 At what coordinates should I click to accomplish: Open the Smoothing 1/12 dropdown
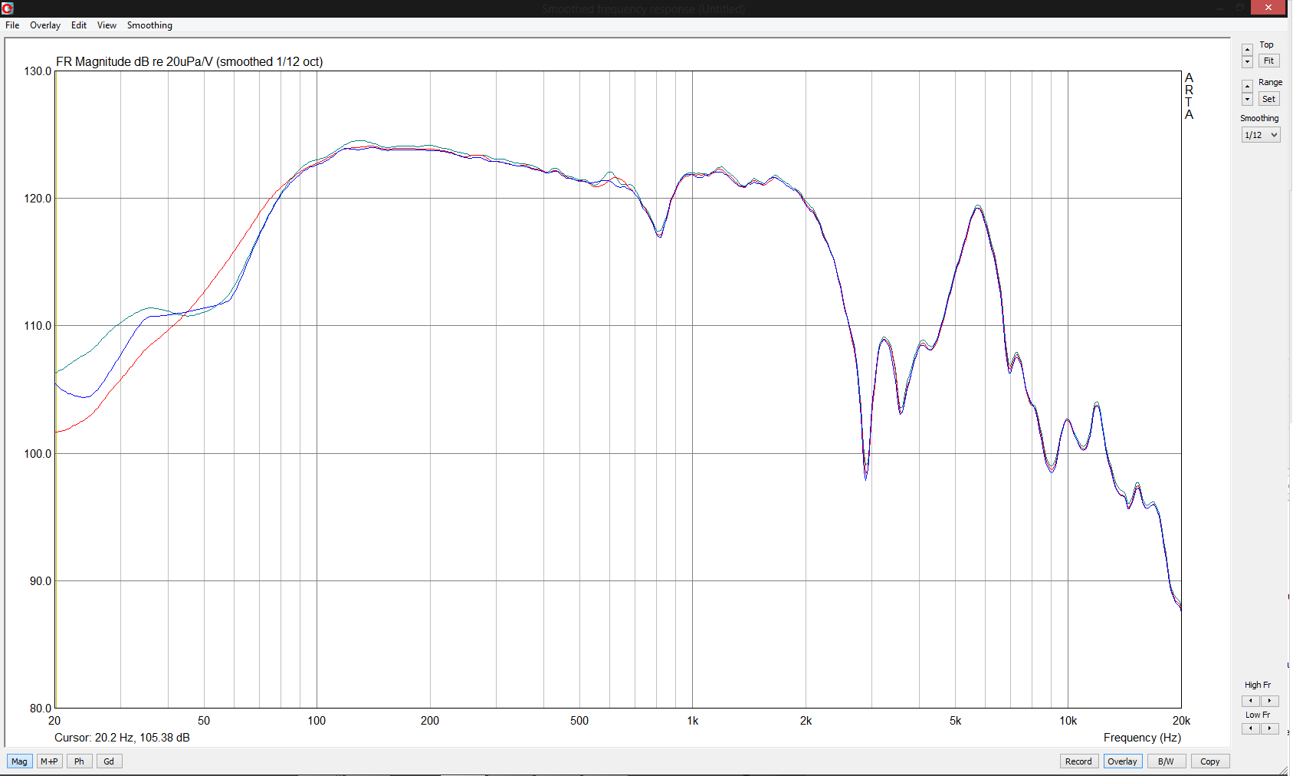(x=1261, y=135)
